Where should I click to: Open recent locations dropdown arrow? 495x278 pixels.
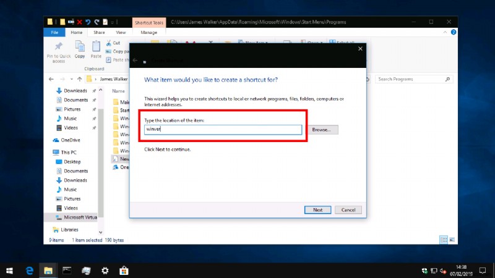72,79
